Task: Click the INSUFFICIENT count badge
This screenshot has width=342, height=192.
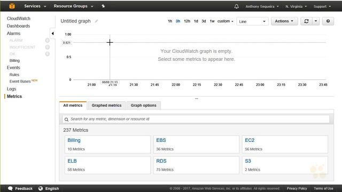Action: point(48,47)
